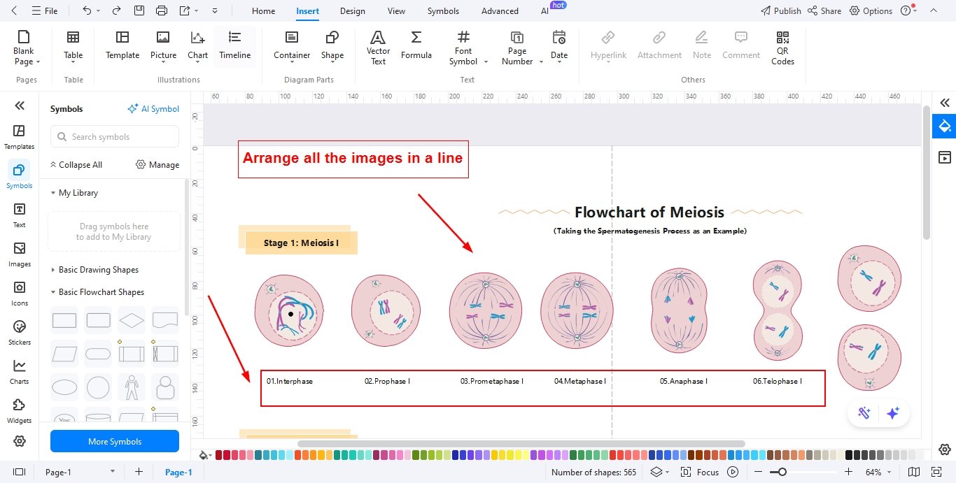The image size is (956, 483).
Task: Toggle fit-to-page view icon in status bar
Action: [936, 472]
